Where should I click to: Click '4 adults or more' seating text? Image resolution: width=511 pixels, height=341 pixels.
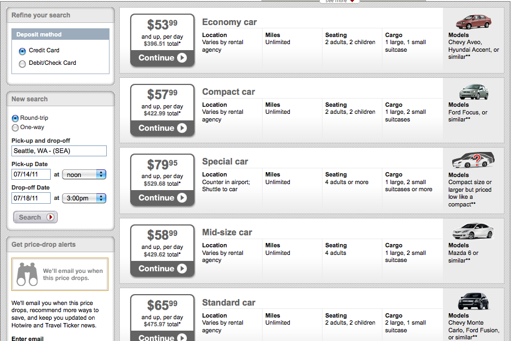point(346,182)
